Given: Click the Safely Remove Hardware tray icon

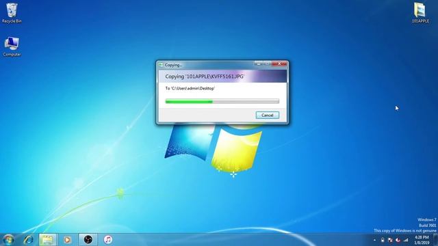Looking at the screenshot, I should tap(383, 240).
